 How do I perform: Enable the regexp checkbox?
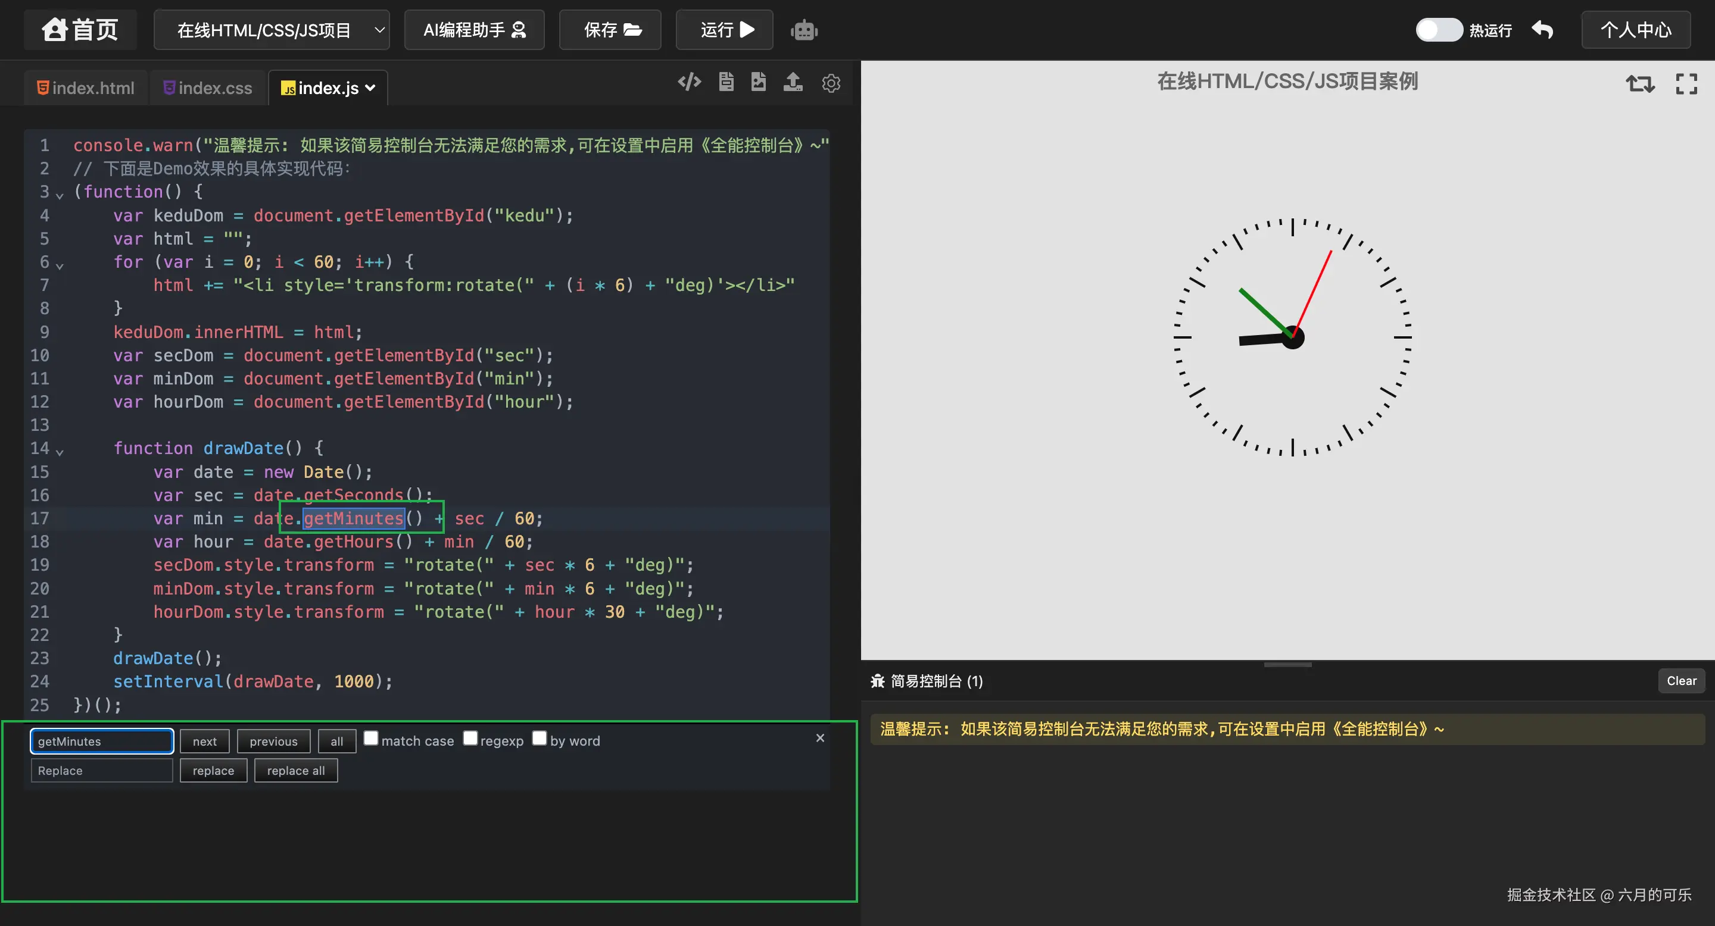tap(470, 738)
